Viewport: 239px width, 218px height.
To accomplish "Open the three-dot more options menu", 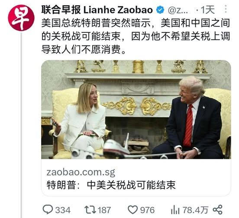I will (226, 9).
